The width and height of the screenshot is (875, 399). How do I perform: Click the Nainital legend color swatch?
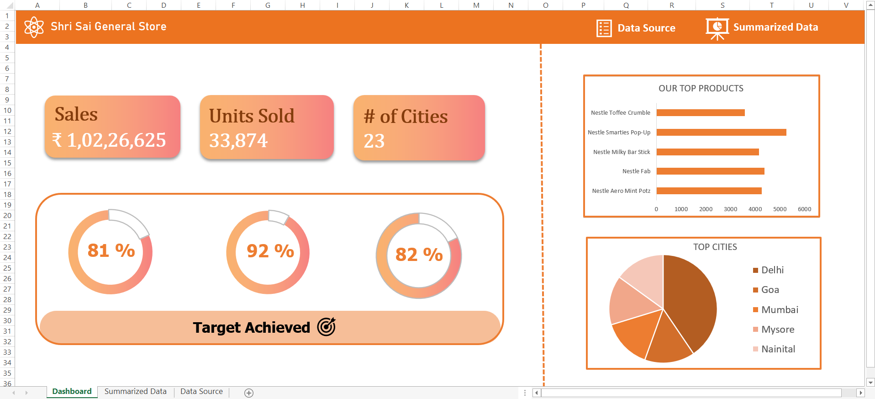coord(755,349)
